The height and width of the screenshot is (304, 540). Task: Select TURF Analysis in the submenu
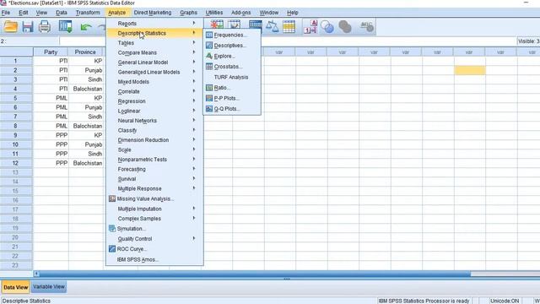point(231,77)
